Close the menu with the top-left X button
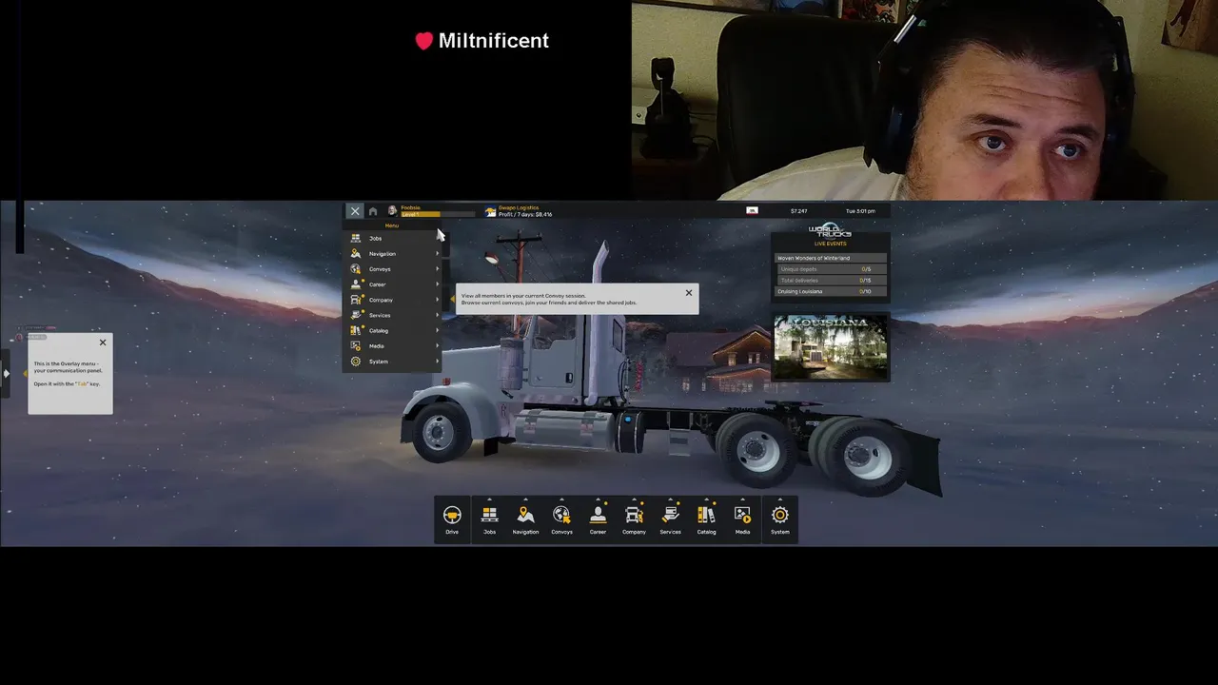1218x685 pixels. click(x=355, y=211)
